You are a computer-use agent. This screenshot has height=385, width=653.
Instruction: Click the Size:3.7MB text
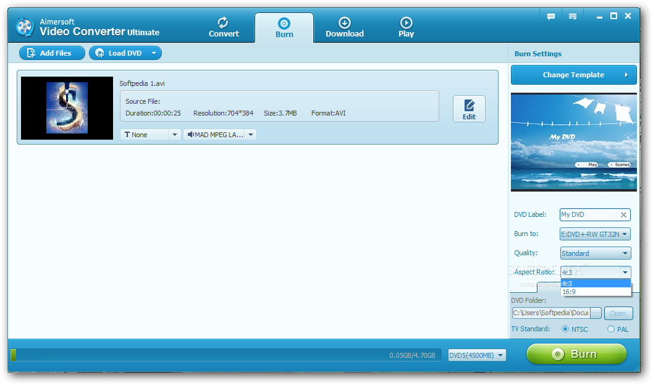280,113
